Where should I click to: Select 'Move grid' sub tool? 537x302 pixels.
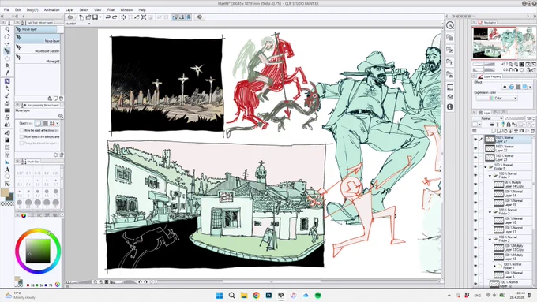tap(38, 59)
